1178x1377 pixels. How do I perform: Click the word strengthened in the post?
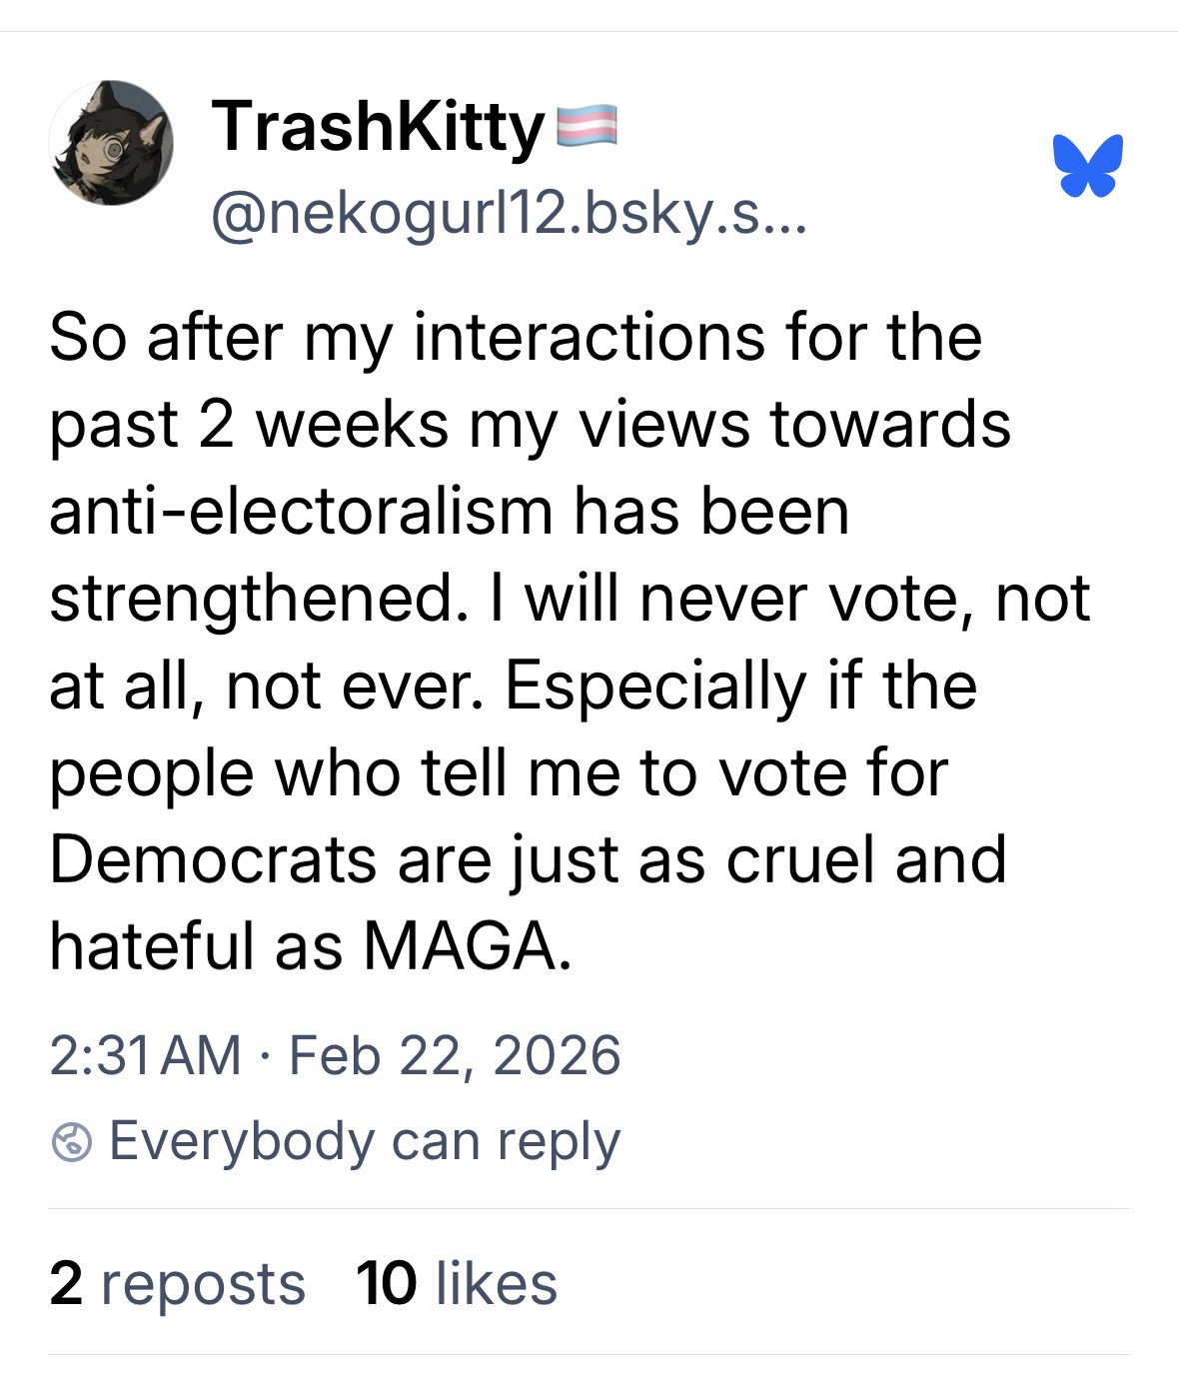[254, 599]
